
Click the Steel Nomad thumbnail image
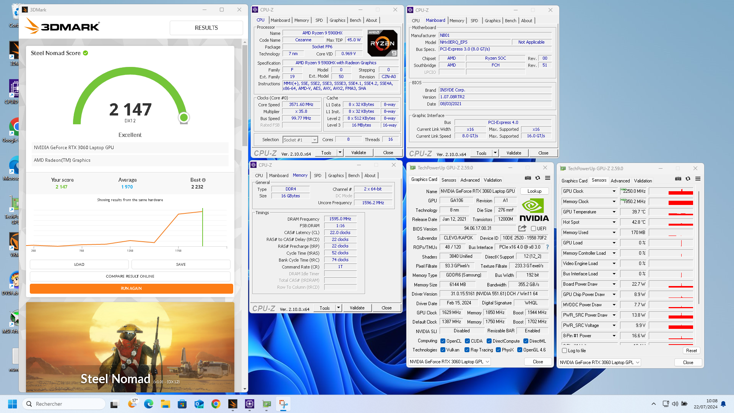(x=130, y=347)
